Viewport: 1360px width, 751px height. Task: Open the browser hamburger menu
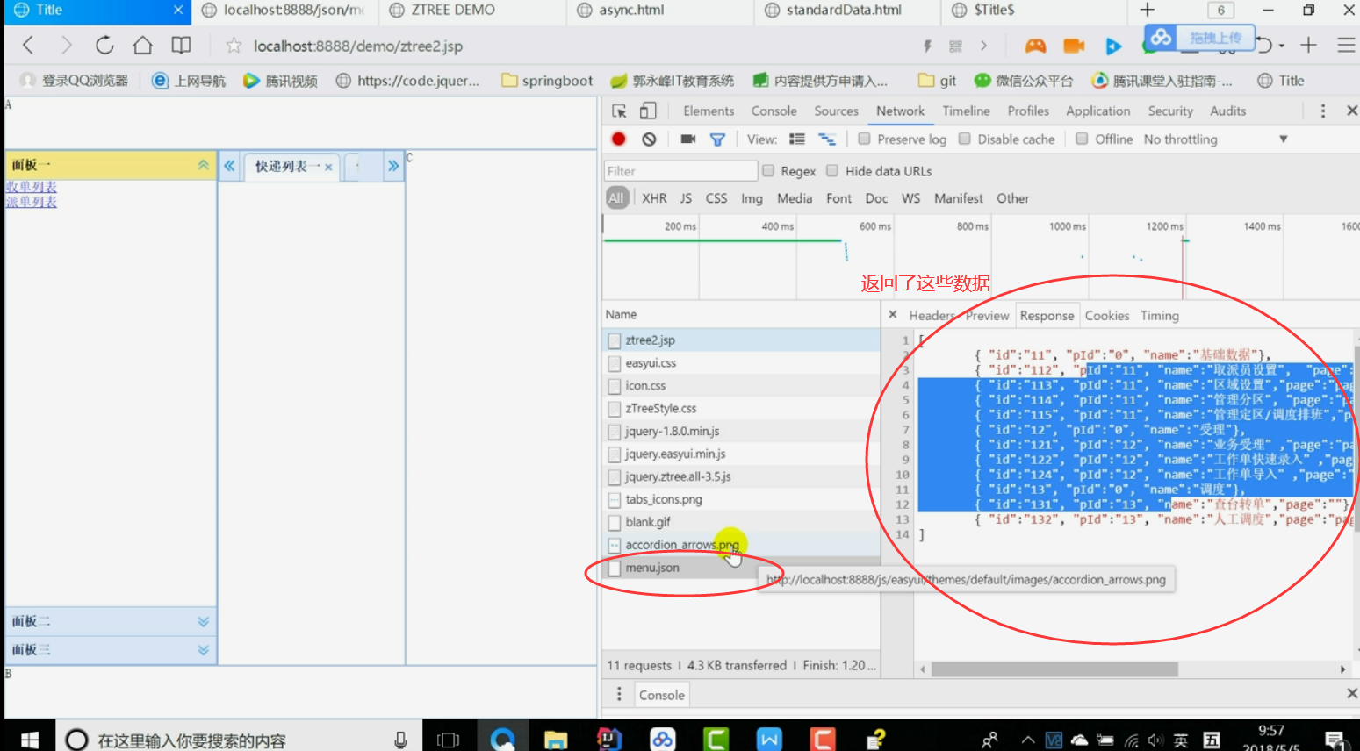pyautogui.click(x=1345, y=46)
